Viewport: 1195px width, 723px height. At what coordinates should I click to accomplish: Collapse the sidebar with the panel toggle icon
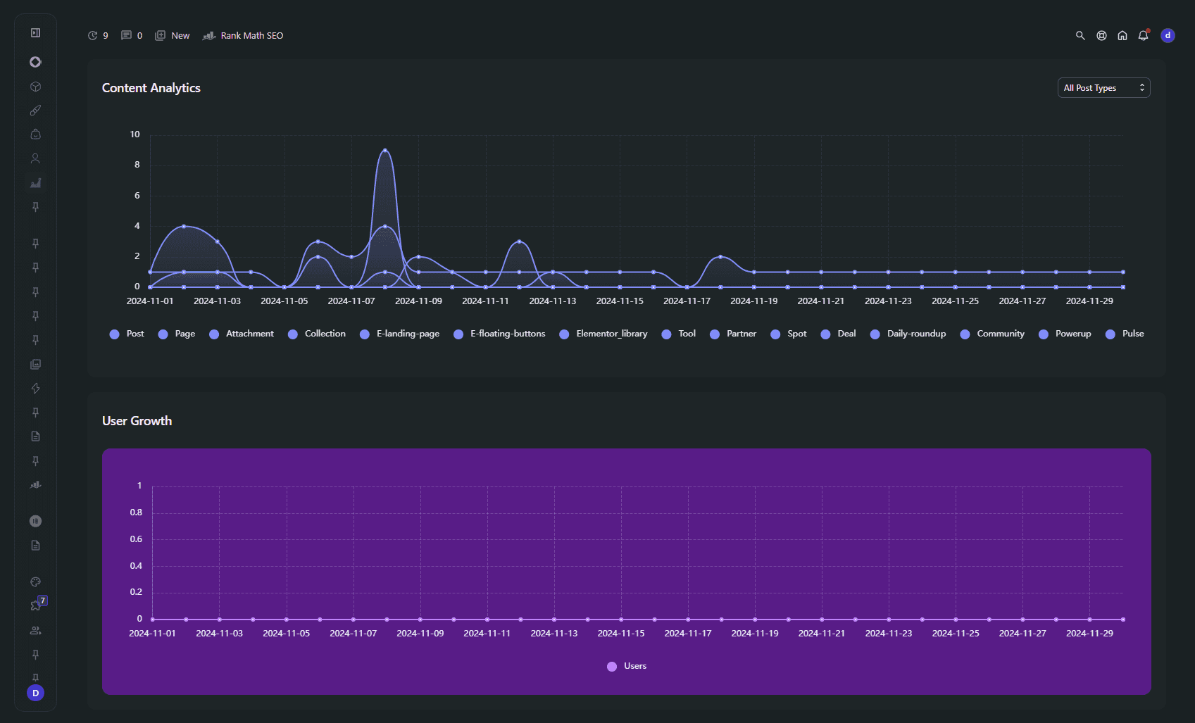pyautogui.click(x=35, y=32)
